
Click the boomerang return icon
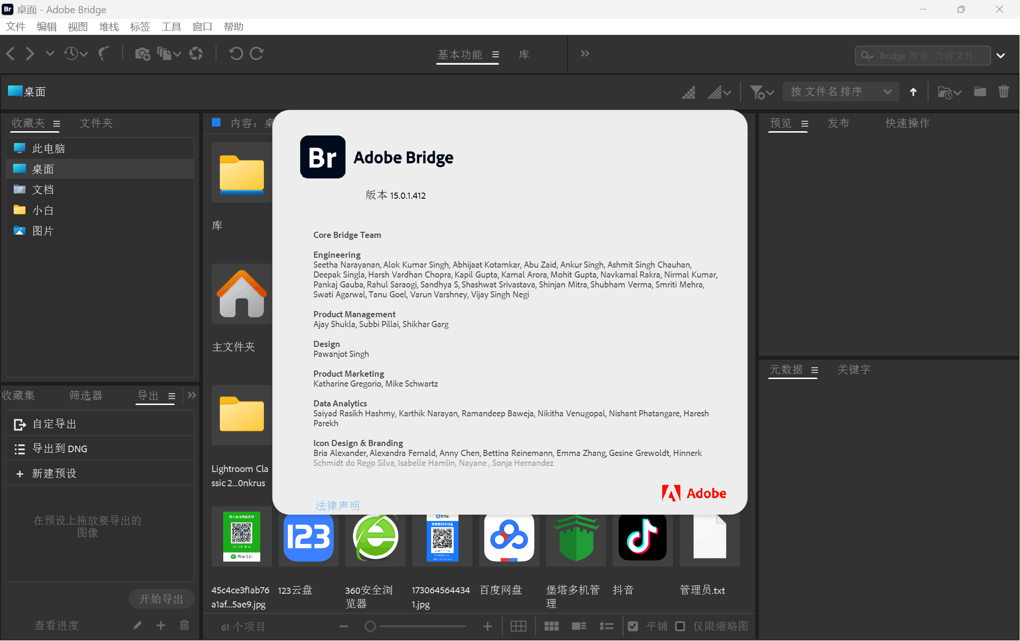[104, 54]
